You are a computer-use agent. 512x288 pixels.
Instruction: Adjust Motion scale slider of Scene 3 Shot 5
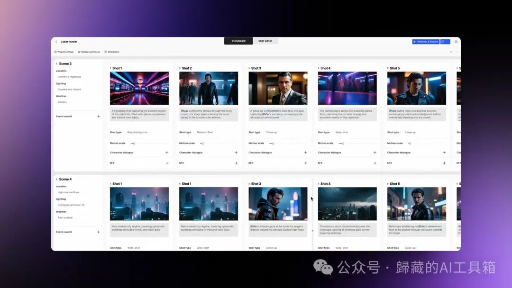410,144
